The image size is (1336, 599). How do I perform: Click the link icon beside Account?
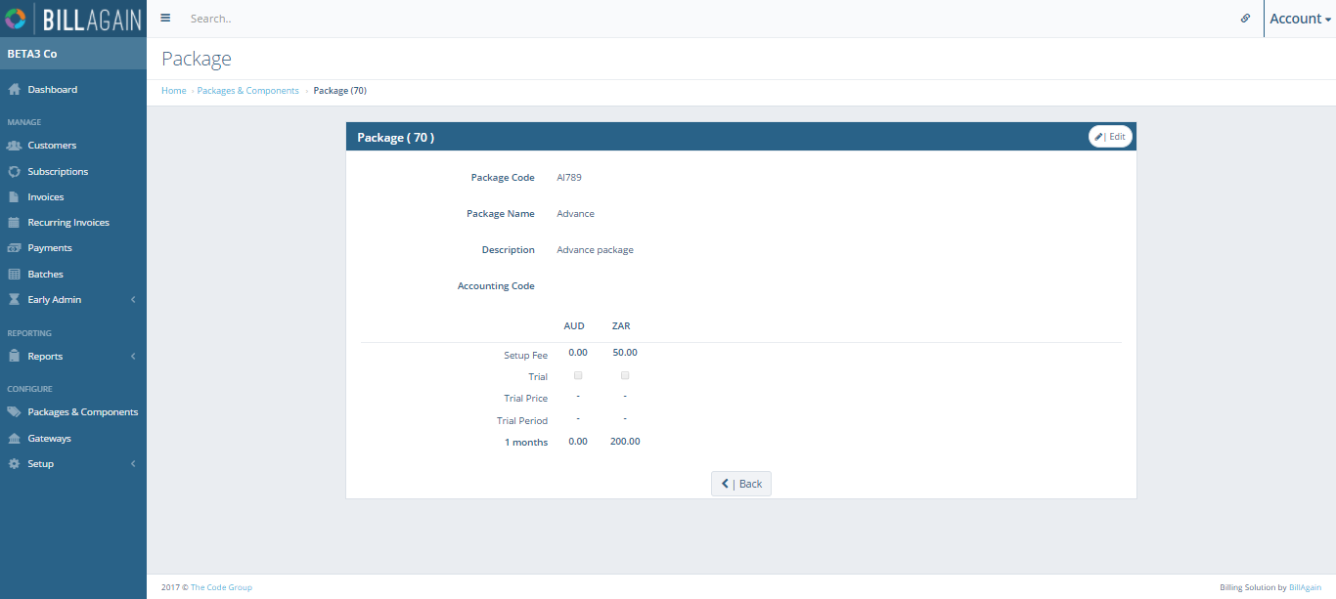coord(1245,19)
